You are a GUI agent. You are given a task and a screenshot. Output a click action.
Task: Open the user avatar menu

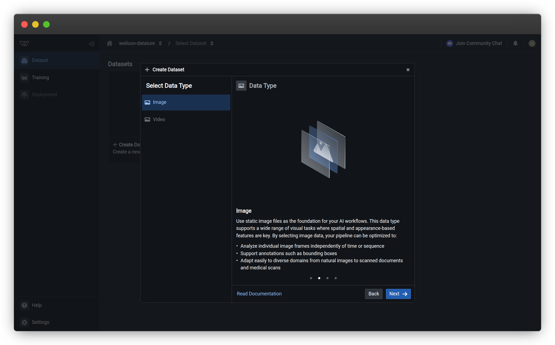pyautogui.click(x=532, y=43)
